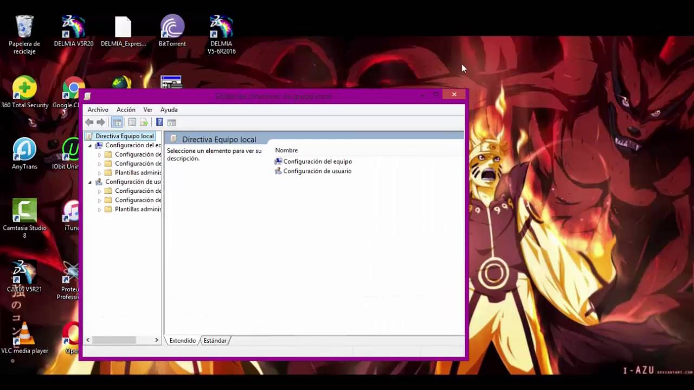The width and height of the screenshot is (694, 390).
Task: Open the Archivo menu
Action: point(98,109)
